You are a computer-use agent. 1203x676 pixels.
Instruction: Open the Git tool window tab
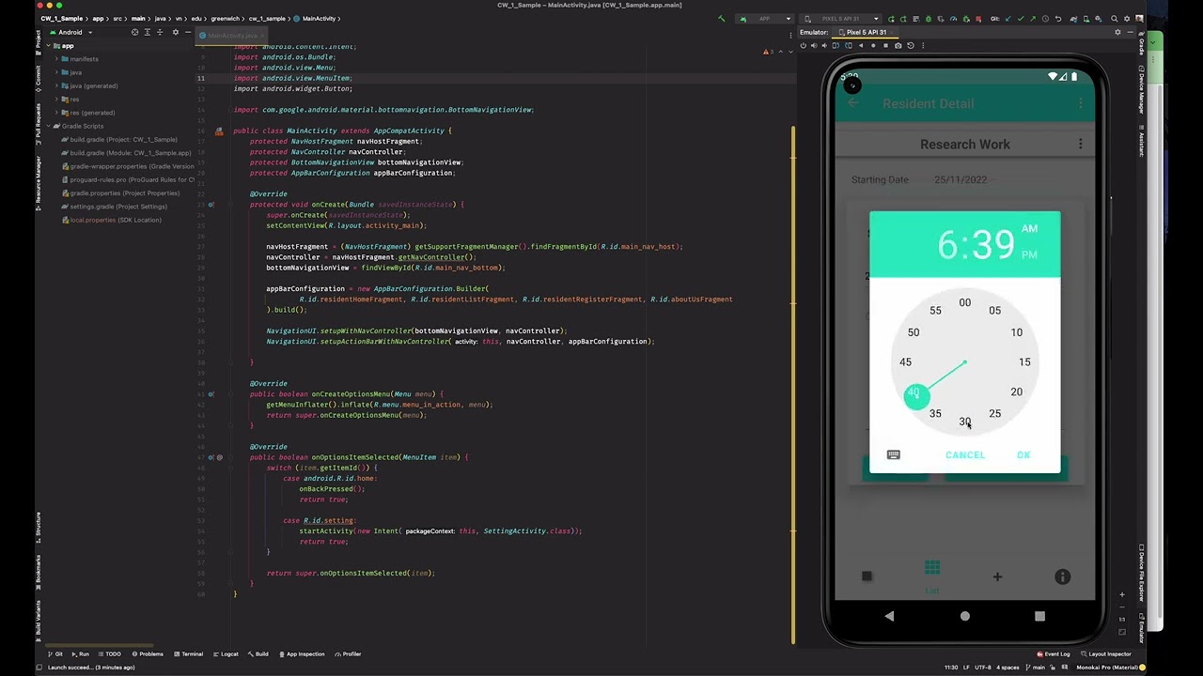click(x=54, y=653)
